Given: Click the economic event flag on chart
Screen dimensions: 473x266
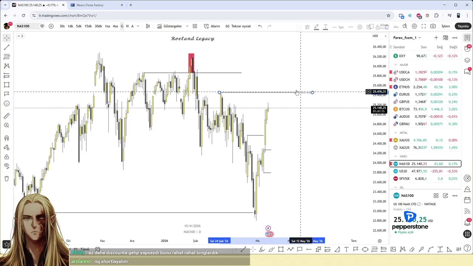Looking at the screenshot, I should click(x=269, y=234).
